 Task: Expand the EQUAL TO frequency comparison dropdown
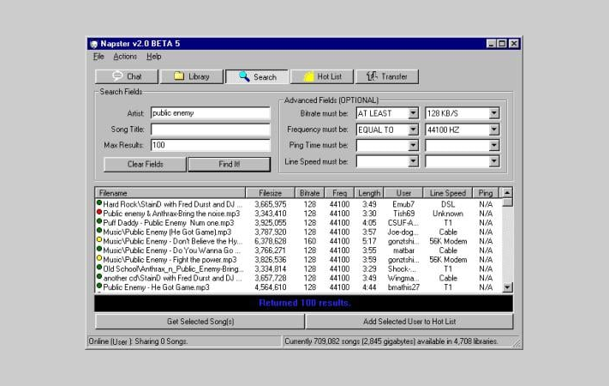pos(413,130)
